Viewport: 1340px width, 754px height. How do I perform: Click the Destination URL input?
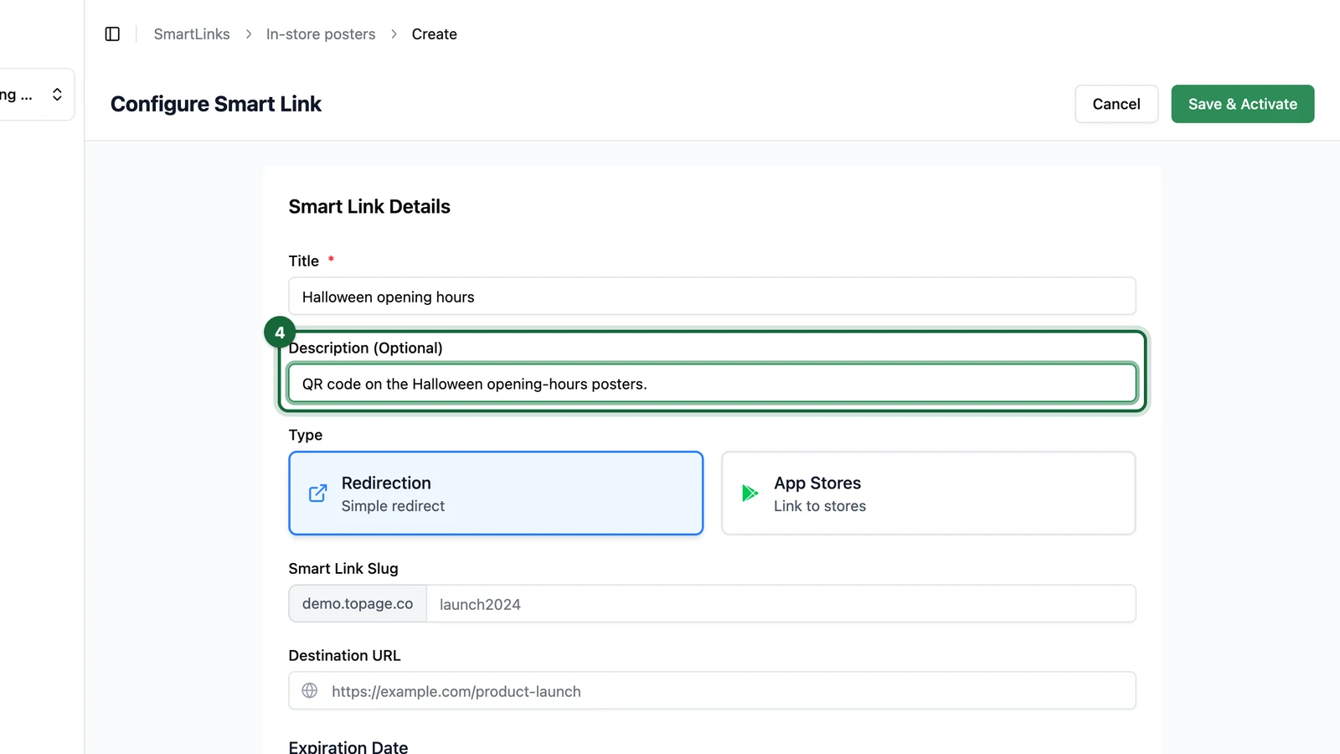click(712, 691)
